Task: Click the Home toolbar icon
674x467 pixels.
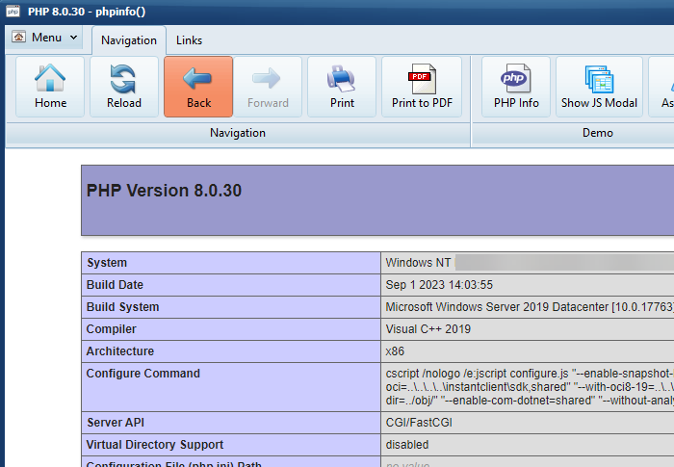Action: click(x=50, y=87)
